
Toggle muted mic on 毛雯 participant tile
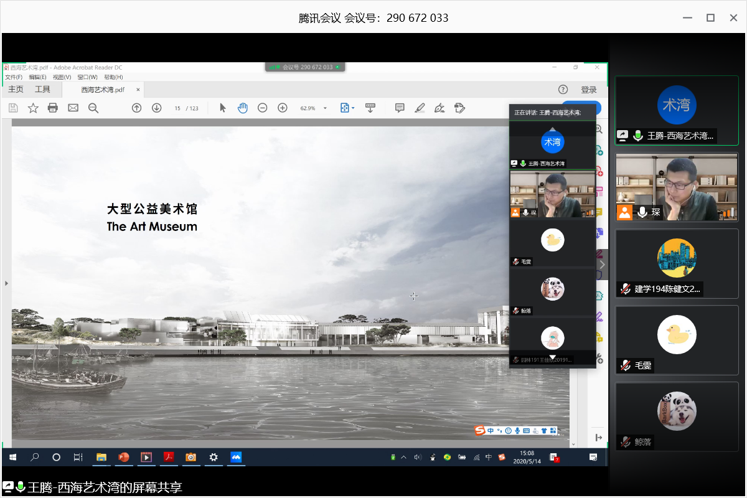coord(626,365)
